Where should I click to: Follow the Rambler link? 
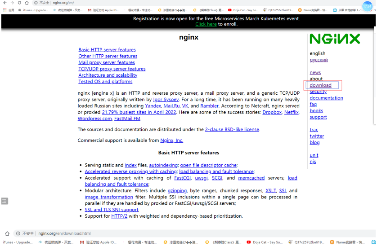[x=209, y=106]
